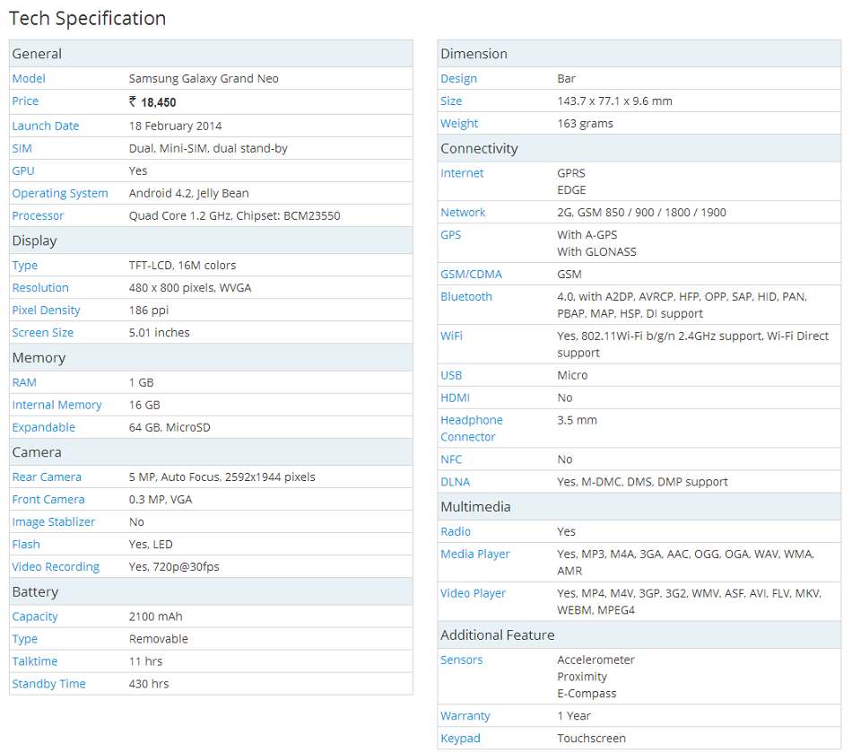Select the Network link

pos(463,213)
